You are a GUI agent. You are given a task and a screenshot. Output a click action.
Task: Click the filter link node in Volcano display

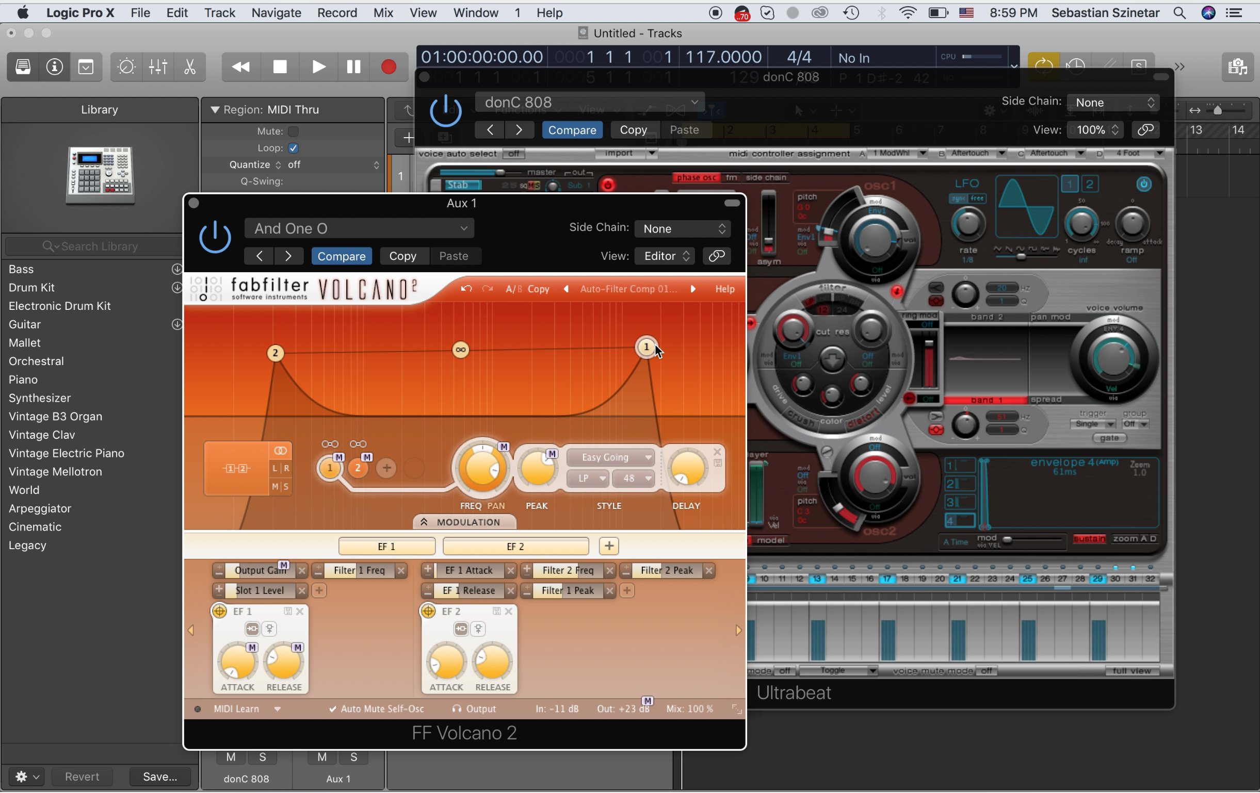(x=460, y=350)
